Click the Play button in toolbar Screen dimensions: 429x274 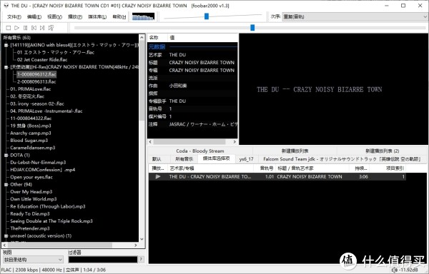(16, 28)
